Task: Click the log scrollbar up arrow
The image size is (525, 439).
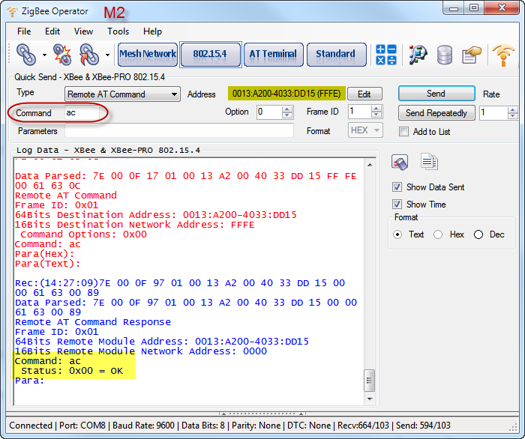Action: 370,165
